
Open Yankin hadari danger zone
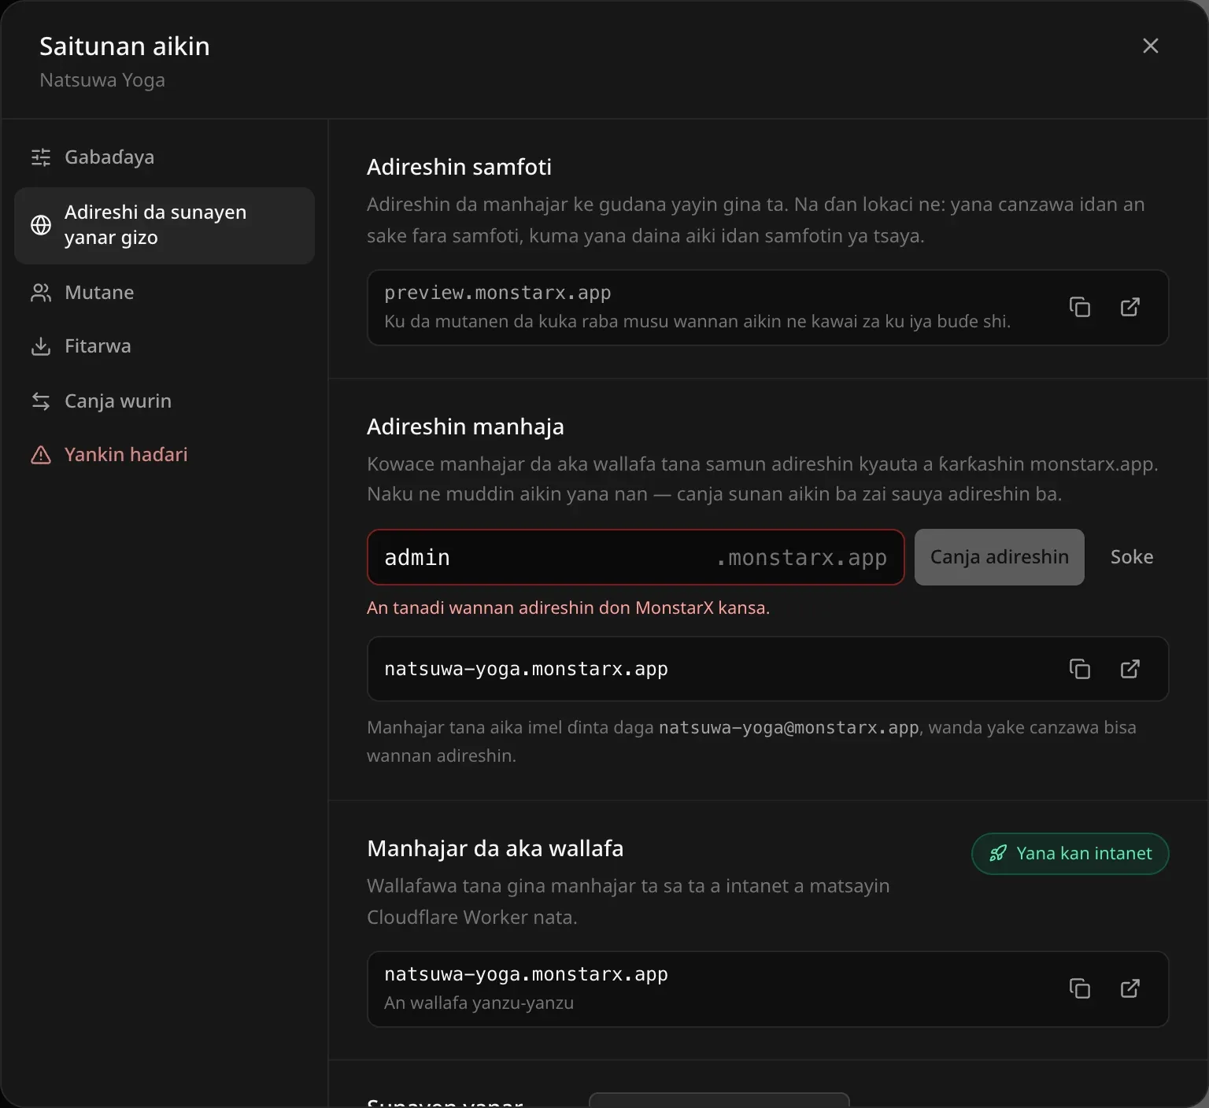click(165, 455)
